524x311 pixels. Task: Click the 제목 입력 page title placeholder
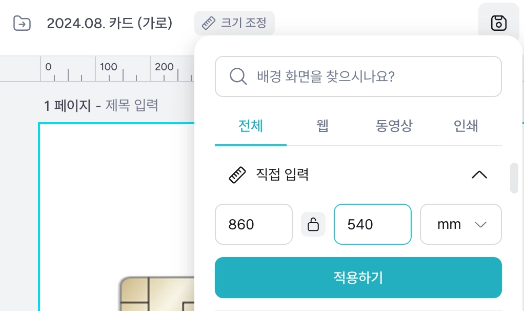(132, 106)
